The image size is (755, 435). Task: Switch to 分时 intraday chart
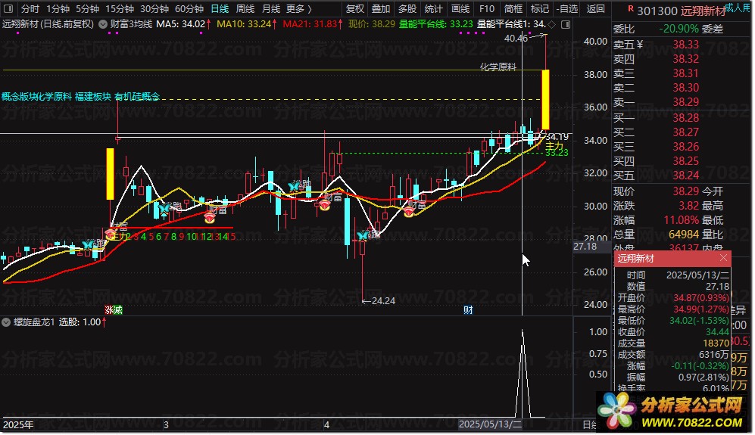pyautogui.click(x=30, y=8)
